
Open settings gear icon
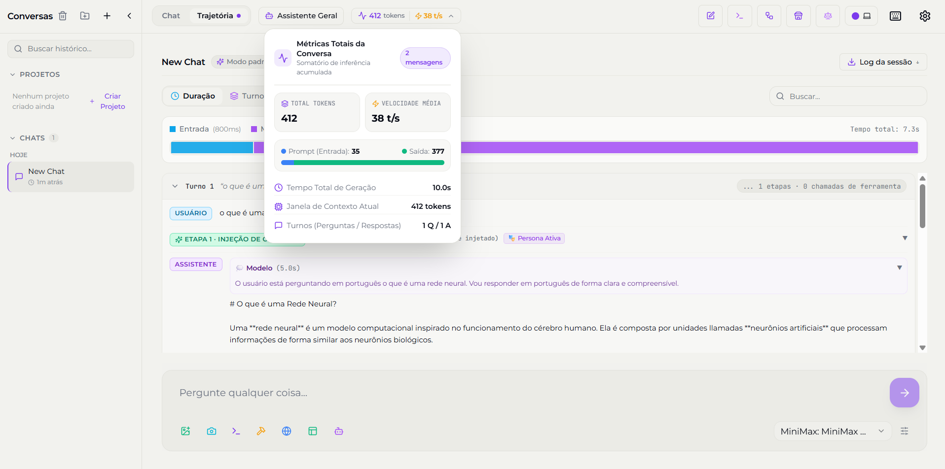pos(925,16)
